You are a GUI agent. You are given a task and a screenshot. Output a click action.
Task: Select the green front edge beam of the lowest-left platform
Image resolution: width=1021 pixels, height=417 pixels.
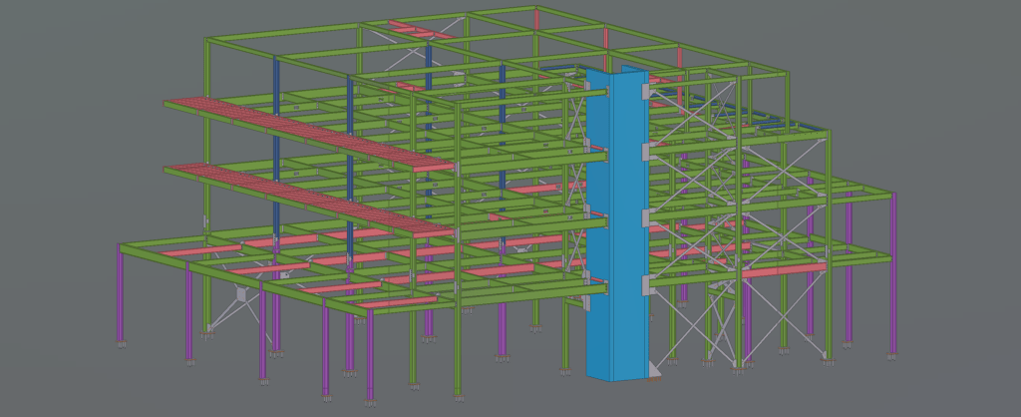coord(239,281)
